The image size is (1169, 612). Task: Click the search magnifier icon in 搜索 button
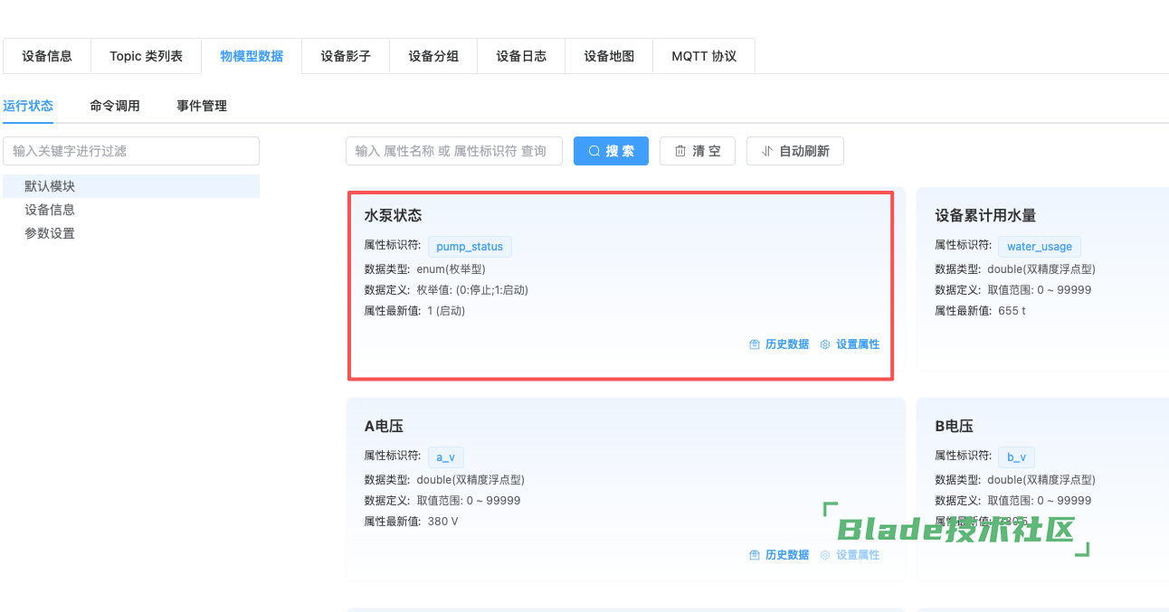[594, 151]
